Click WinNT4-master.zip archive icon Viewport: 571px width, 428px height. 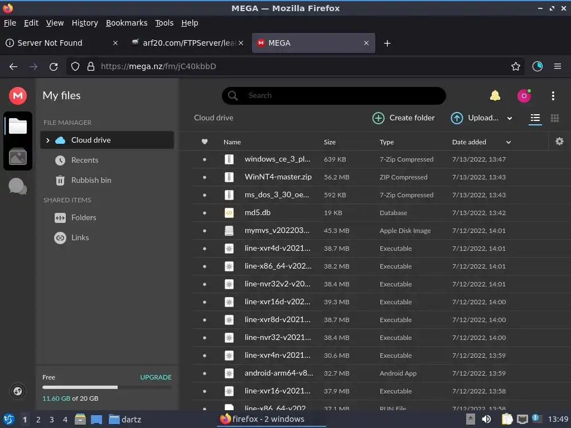click(x=229, y=177)
